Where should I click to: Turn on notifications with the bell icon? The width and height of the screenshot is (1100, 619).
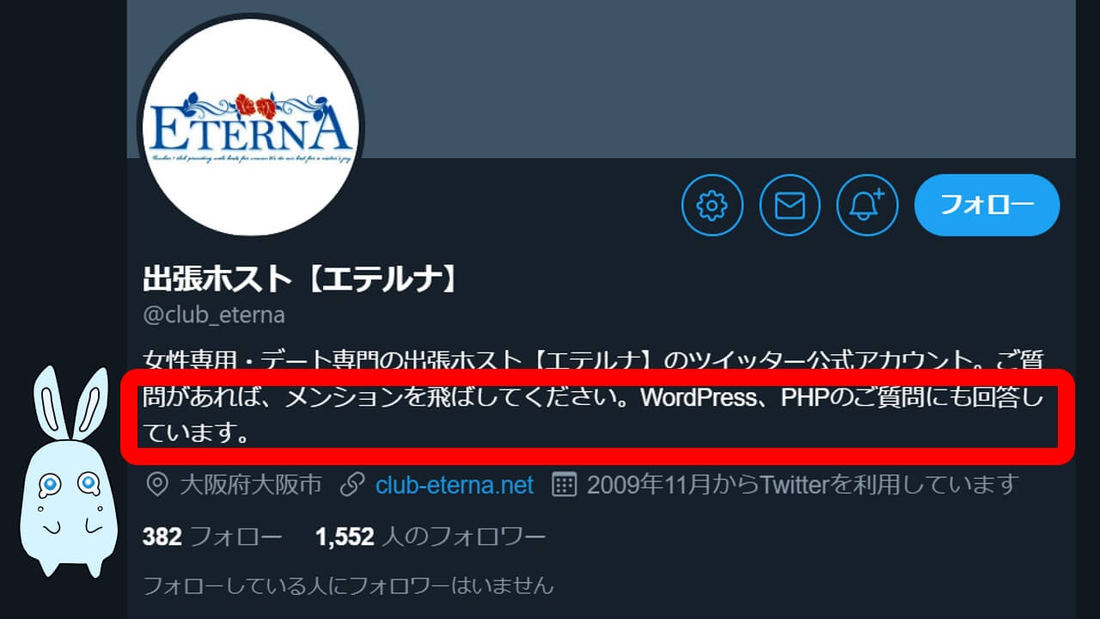point(867,205)
